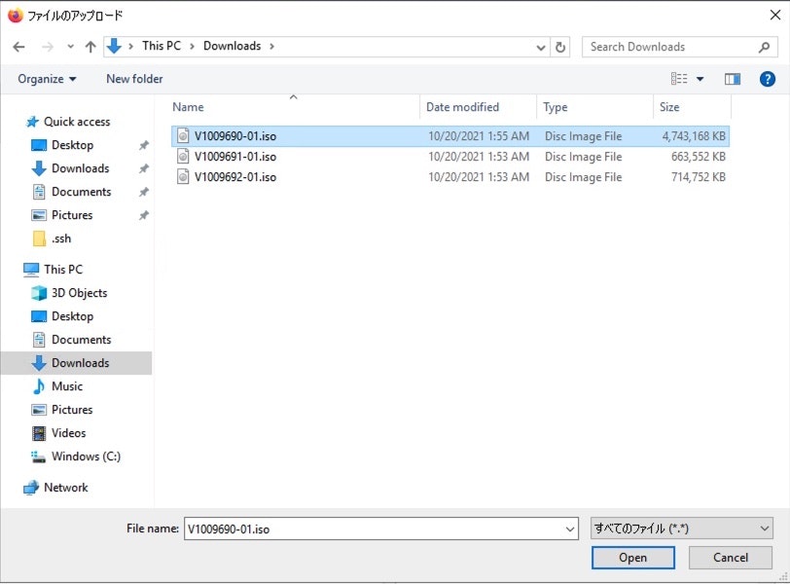Open Documents under This PC
Viewport: 790px width, 584px height.
pyautogui.click(x=81, y=340)
